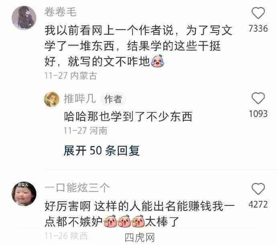Select the comment text starting with 我以前看网上
Viewport: 277px width, 245px height.
[138, 46]
